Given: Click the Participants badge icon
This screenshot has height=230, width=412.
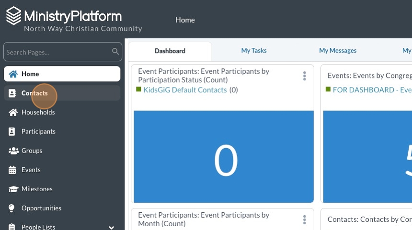Looking at the screenshot, I should 12,131.
